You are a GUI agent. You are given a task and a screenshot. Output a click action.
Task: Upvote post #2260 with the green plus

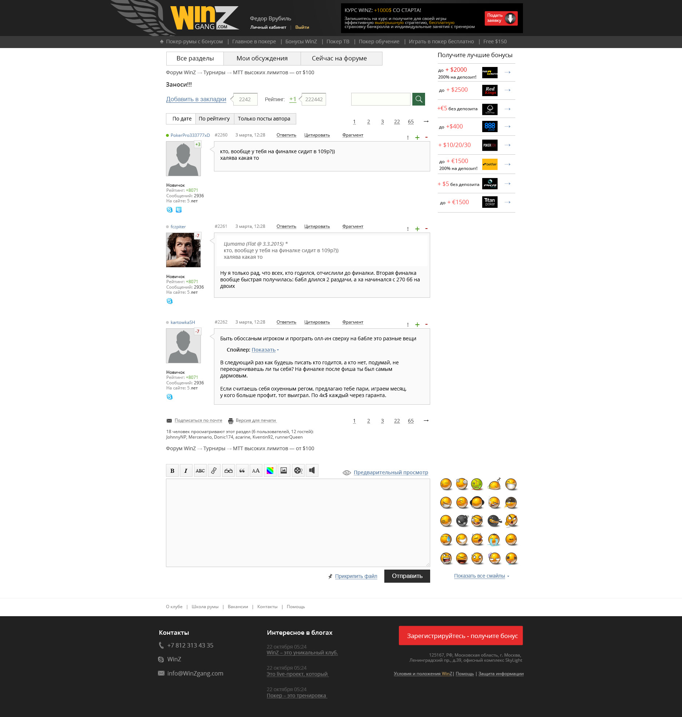417,138
